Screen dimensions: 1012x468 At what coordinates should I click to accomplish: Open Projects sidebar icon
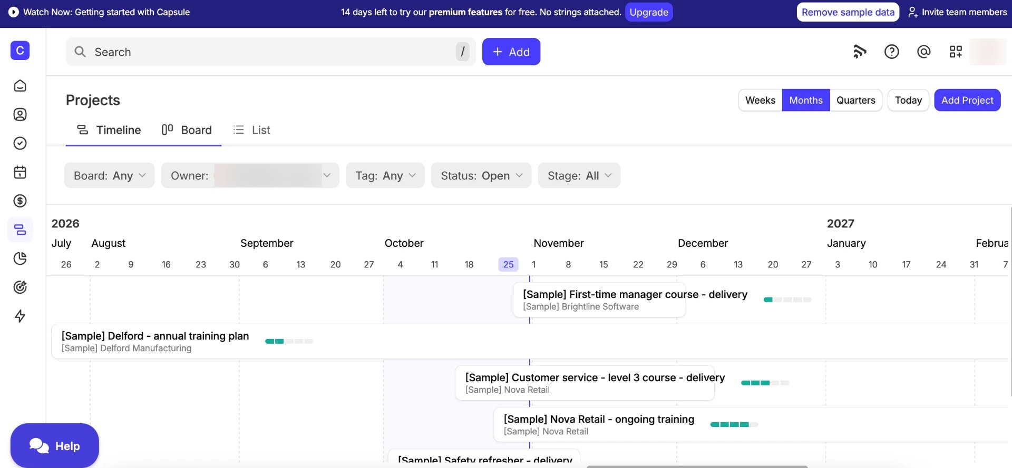[20, 230]
